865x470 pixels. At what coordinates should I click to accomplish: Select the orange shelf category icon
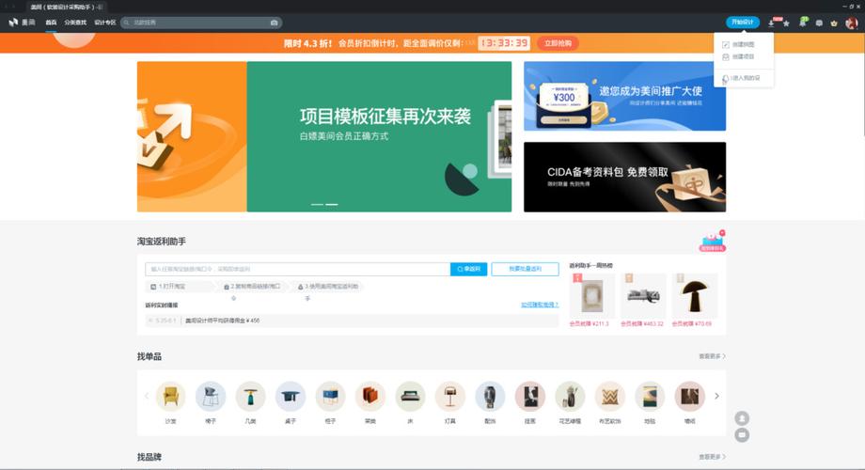point(370,396)
